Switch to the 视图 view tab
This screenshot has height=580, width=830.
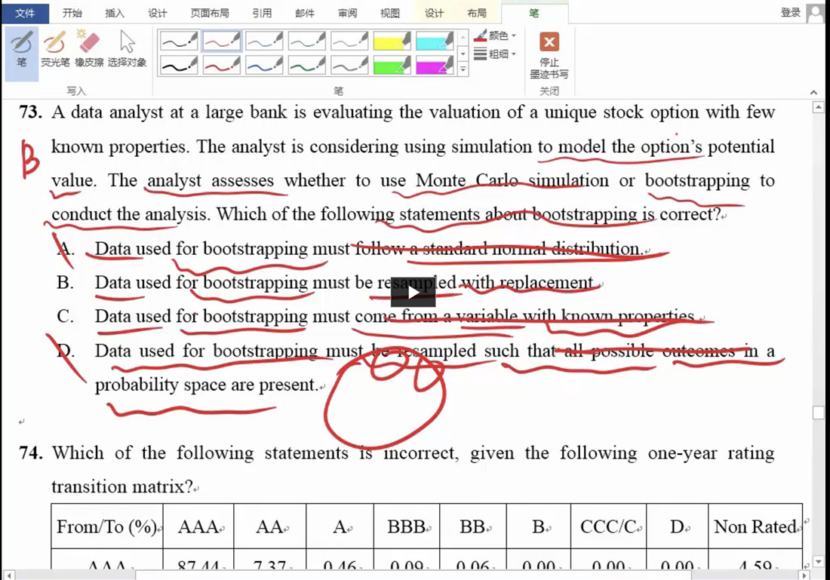390,14
